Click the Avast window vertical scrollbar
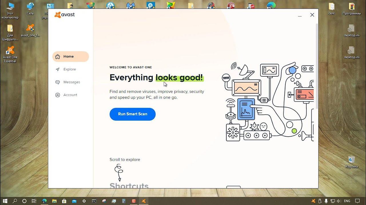366x205 pixels. (317, 65)
